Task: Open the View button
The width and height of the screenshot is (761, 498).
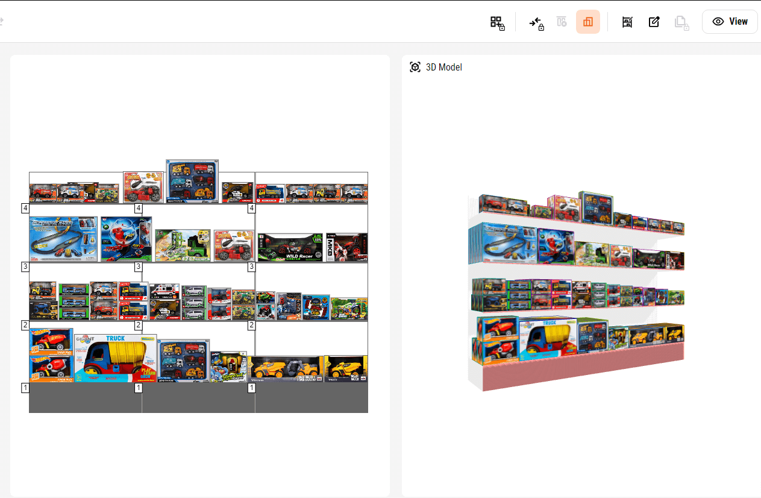Action: (x=730, y=22)
